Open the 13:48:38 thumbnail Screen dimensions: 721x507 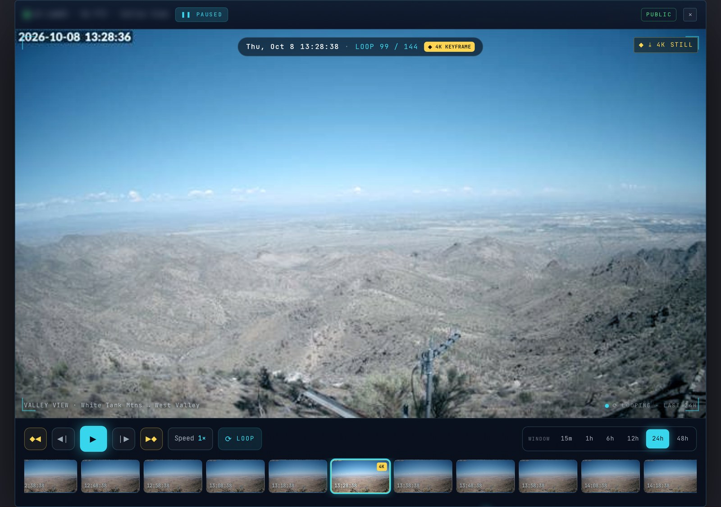(485, 476)
